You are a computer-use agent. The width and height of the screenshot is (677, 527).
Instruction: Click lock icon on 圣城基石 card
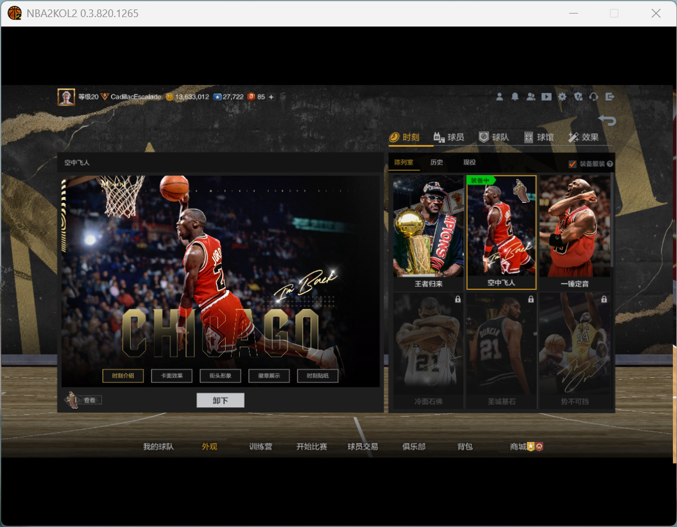(531, 299)
